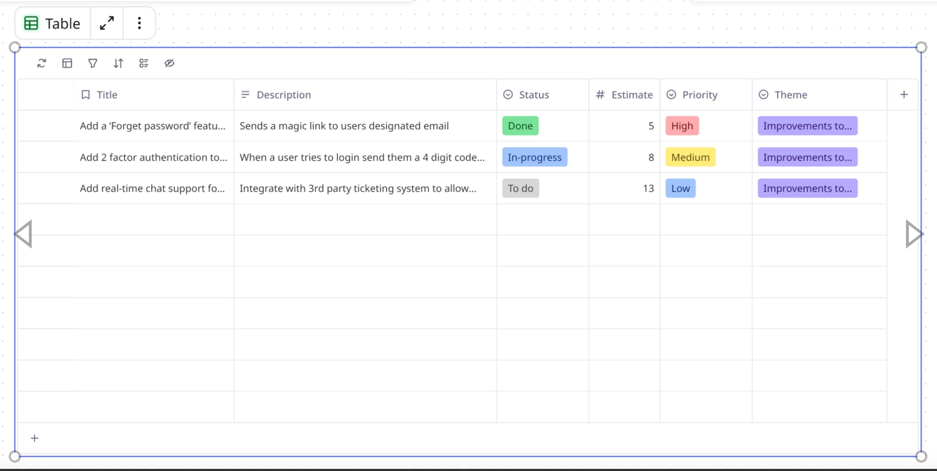The image size is (937, 471).
Task: Click the bottom-right corner resize handle
Action: [x=921, y=456]
